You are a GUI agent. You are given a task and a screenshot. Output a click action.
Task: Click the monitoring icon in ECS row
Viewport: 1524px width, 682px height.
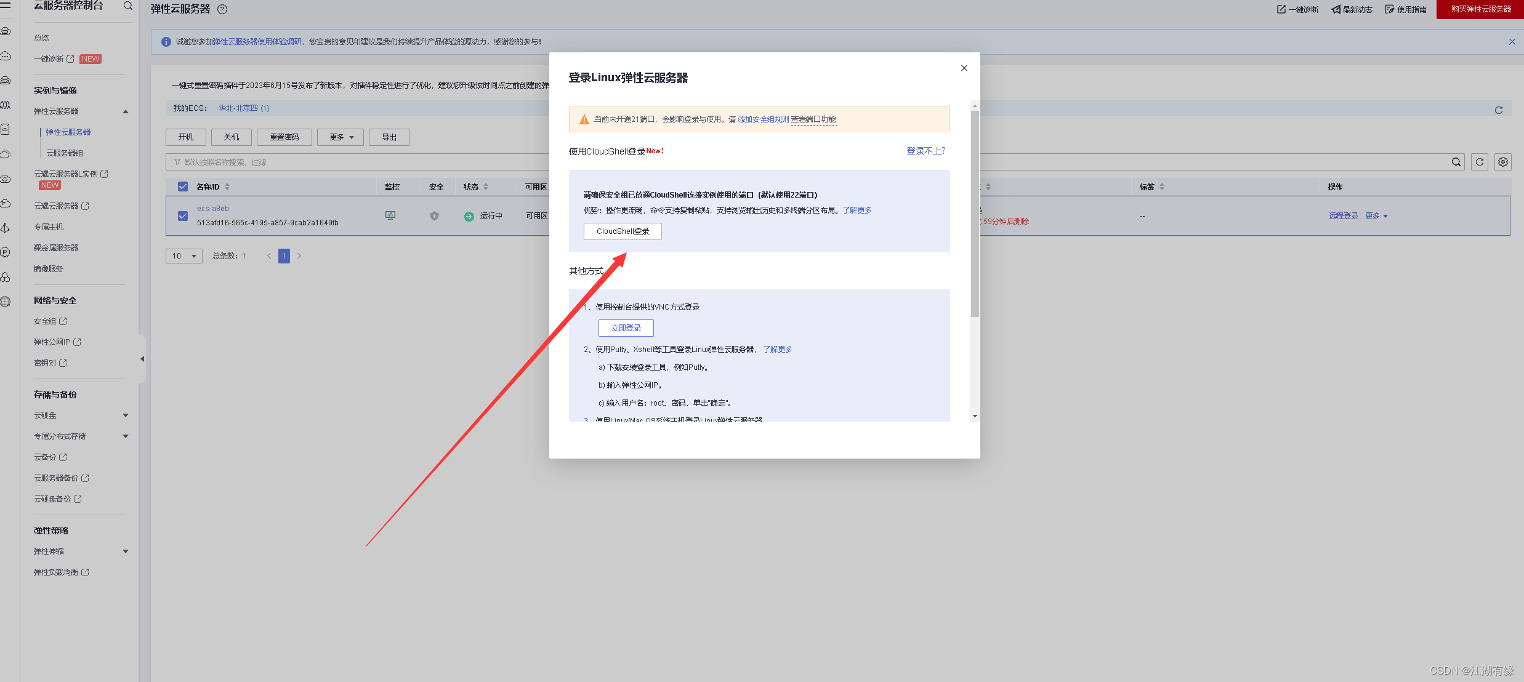pyautogui.click(x=390, y=215)
